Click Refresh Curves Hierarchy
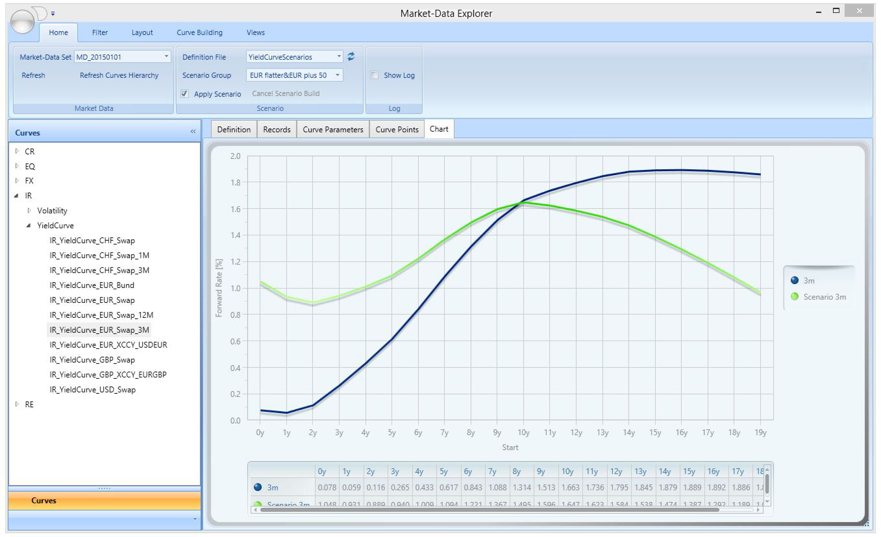This screenshot has width=881, height=537. pyautogui.click(x=119, y=75)
